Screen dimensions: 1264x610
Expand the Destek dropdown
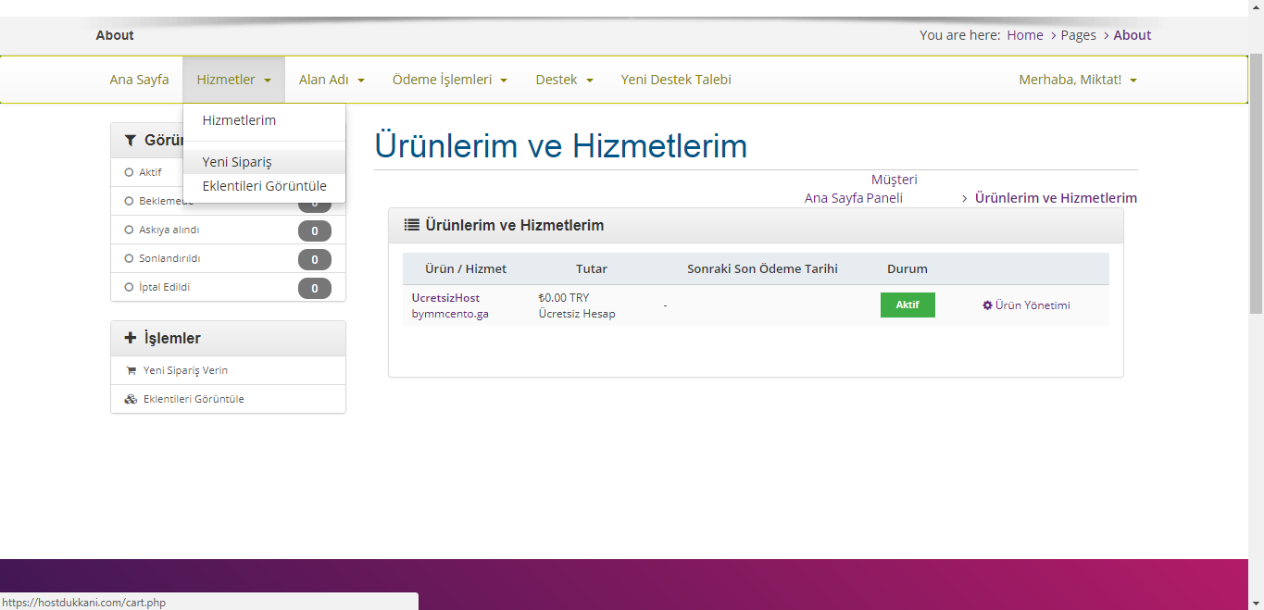pyautogui.click(x=564, y=80)
